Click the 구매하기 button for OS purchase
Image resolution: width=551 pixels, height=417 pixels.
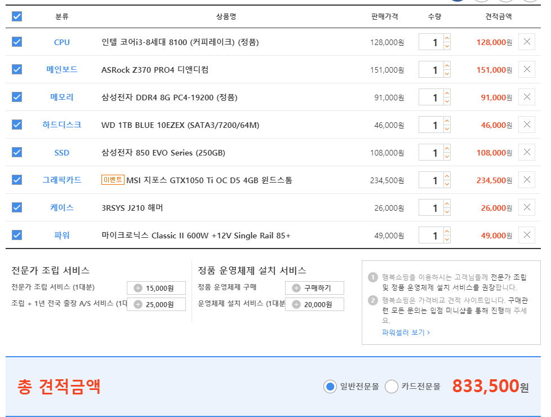coord(314,289)
